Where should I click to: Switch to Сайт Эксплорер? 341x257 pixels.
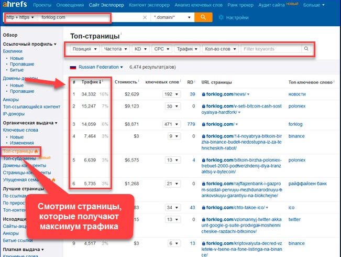(106, 5)
